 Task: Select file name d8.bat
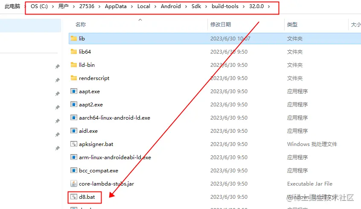click(x=87, y=197)
